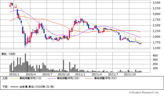The image size is (164, 96).
Task: Click the 下段: legend label
Action: pos(5,87)
